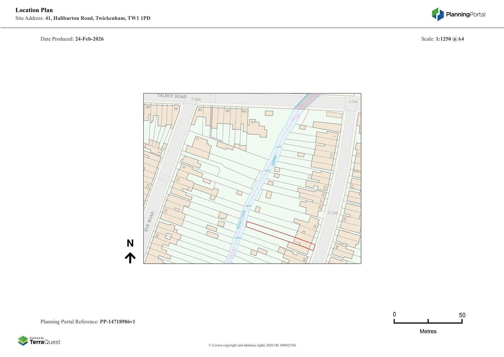The height and width of the screenshot is (357, 504).
Task: Click the scale bar line
Action: click(428, 323)
